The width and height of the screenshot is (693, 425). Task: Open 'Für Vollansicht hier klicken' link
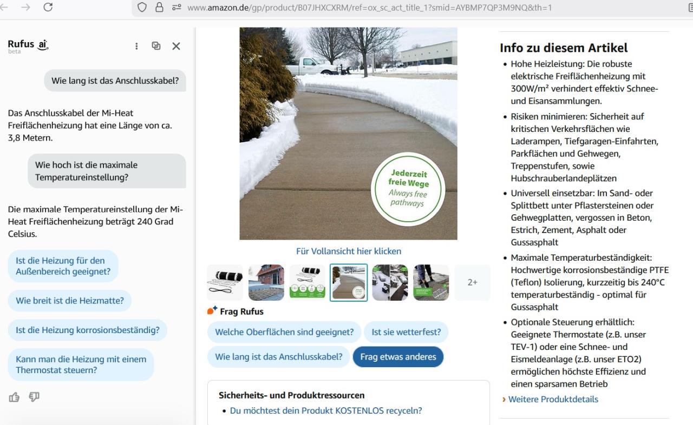[x=349, y=251]
